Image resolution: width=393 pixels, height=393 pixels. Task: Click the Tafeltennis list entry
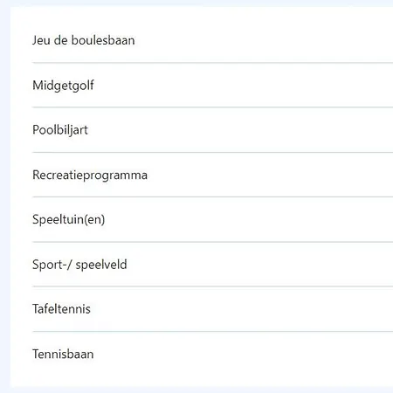(x=212, y=309)
